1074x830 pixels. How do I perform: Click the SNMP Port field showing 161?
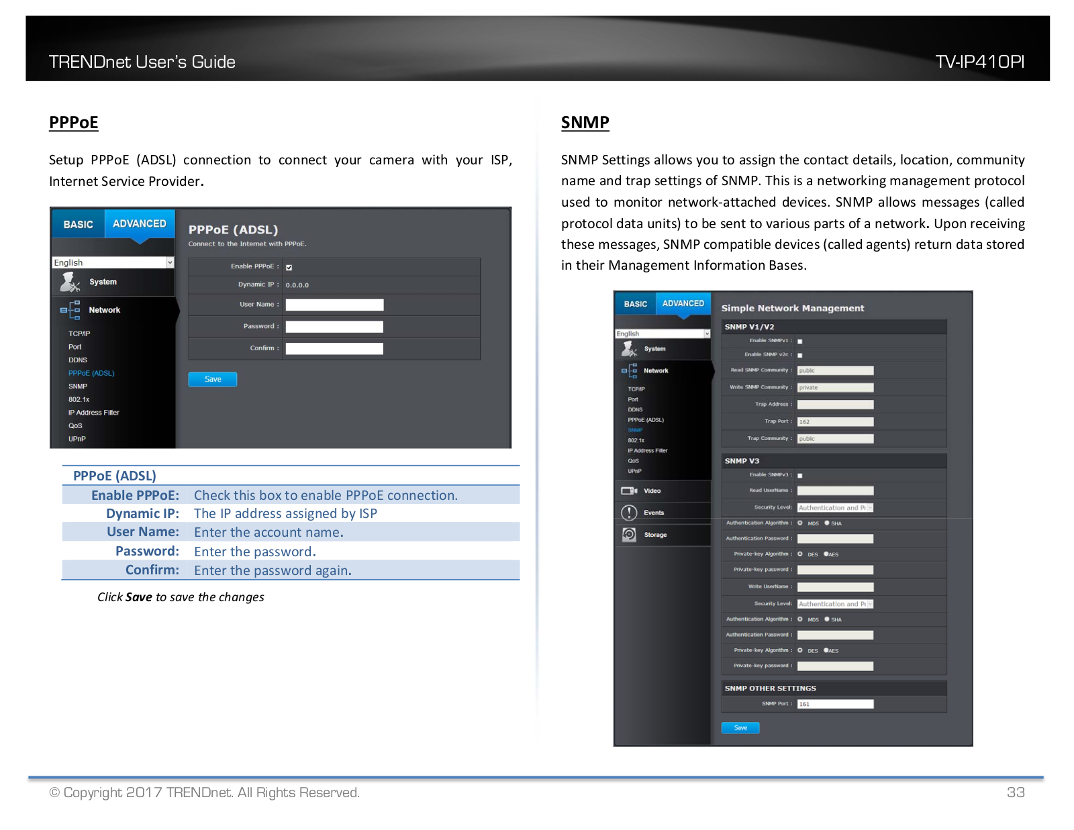click(835, 704)
